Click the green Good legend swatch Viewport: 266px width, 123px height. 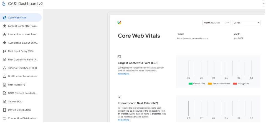tap(191, 83)
